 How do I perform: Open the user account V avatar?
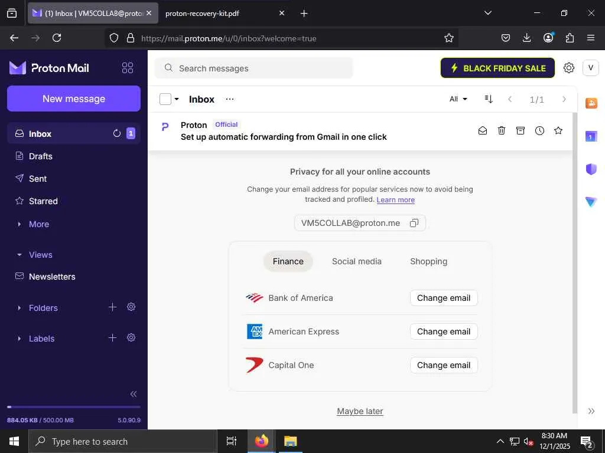click(590, 68)
